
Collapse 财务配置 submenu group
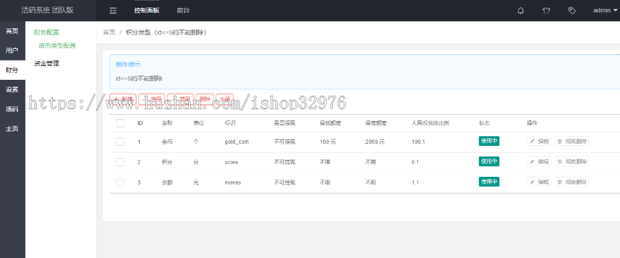coord(46,33)
